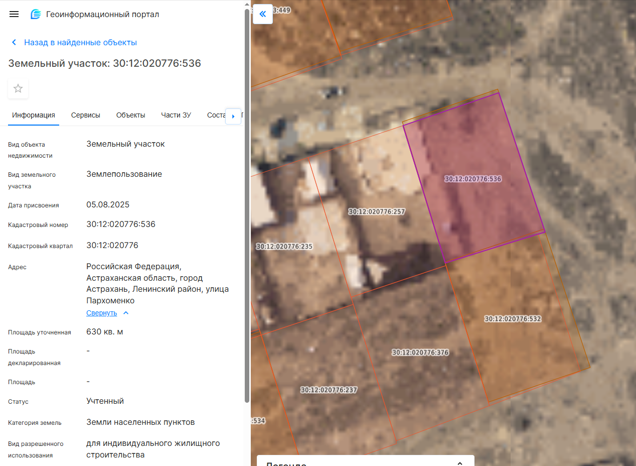Click map parcel 30:12:020776:376
The width and height of the screenshot is (636, 466).
coord(420,353)
